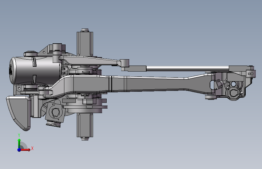Image resolution: width=262 pixels, height=169 pixels.
Task: Click the red X axis arrow of the triad
Action: (x=25, y=150)
